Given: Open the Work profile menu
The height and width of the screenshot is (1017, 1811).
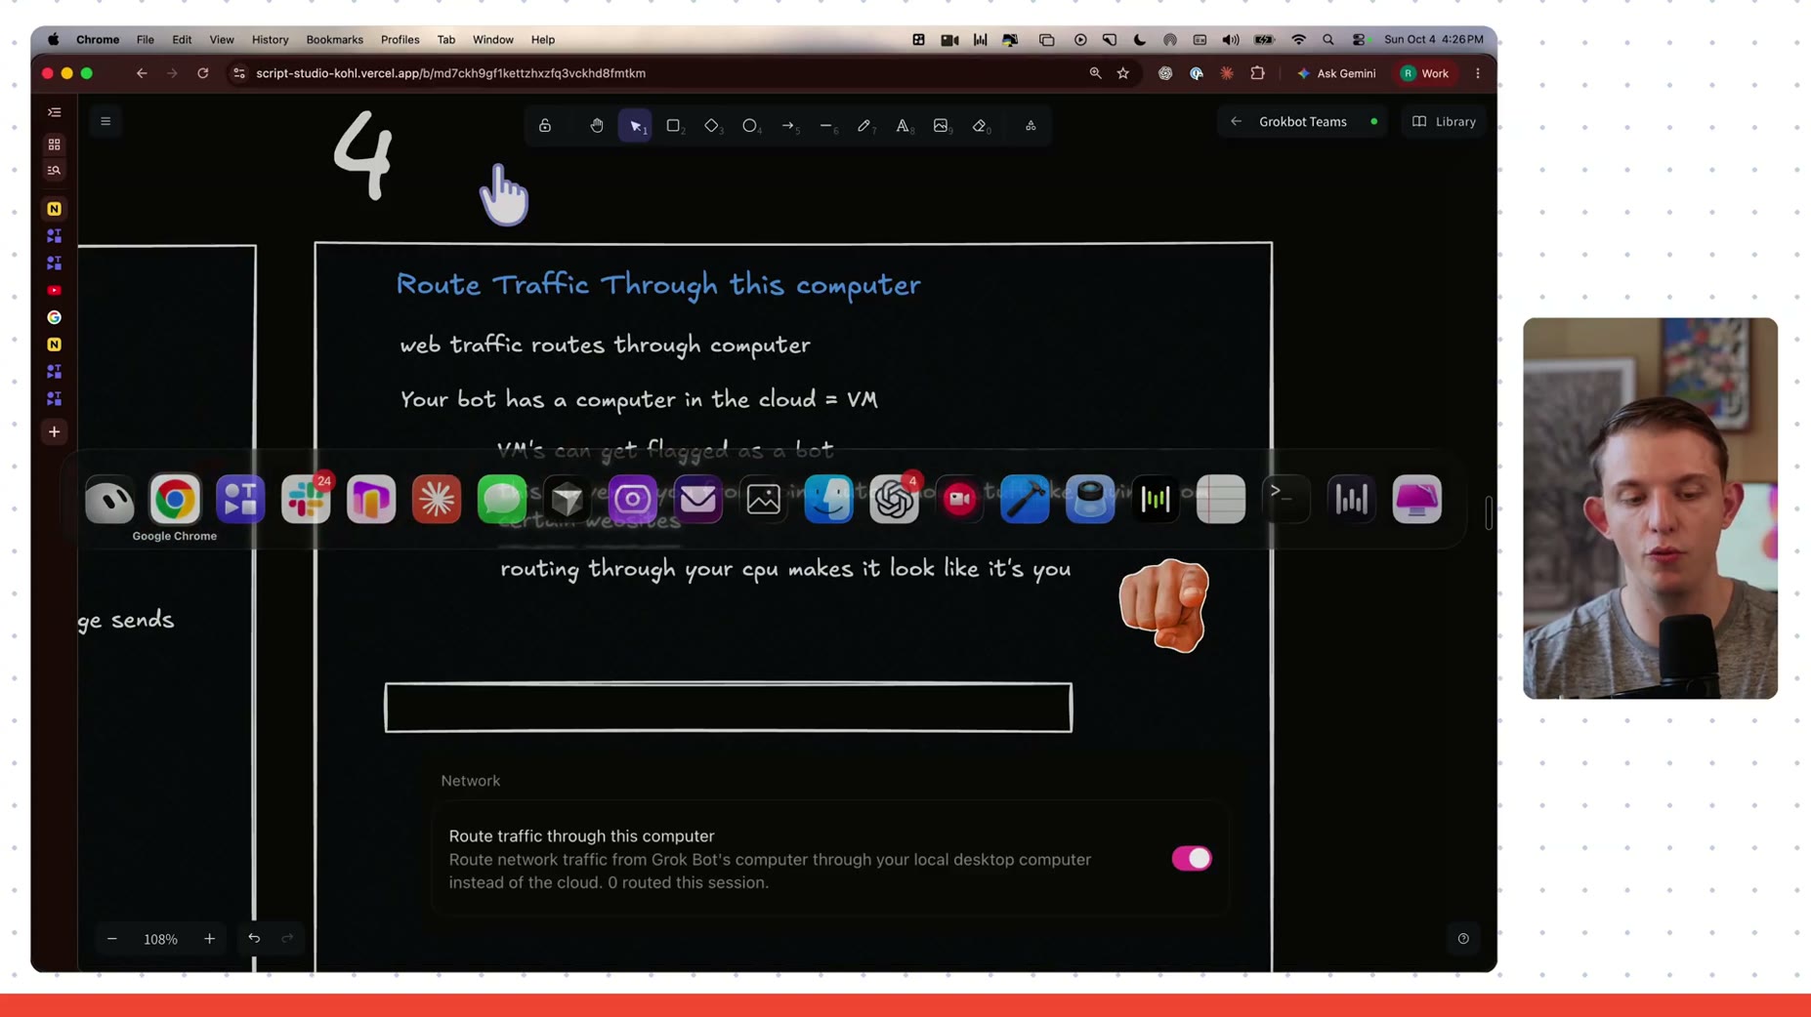Looking at the screenshot, I should (x=1425, y=73).
